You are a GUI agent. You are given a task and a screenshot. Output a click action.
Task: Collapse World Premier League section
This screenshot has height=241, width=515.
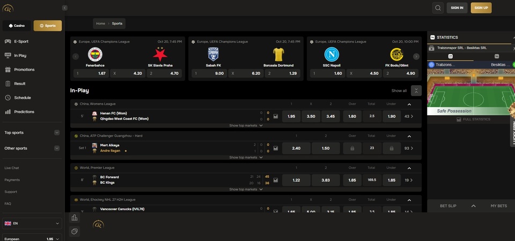[409, 168]
